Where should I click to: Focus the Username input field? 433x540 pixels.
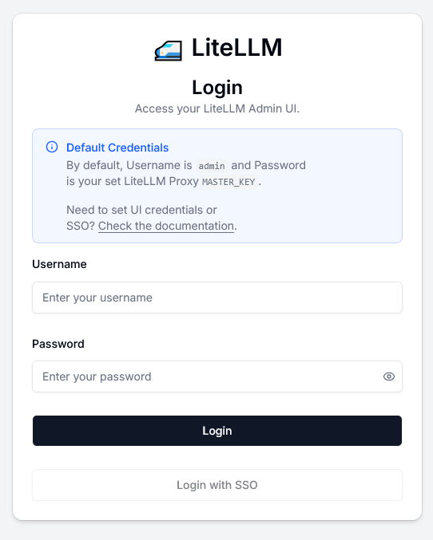217,298
